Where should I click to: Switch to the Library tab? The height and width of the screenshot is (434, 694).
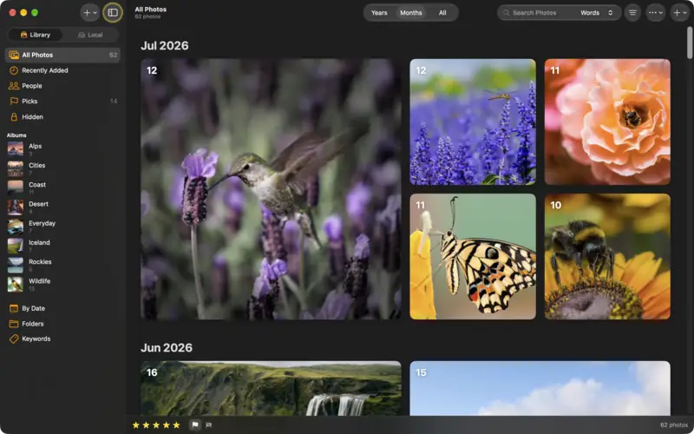point(36,35)
